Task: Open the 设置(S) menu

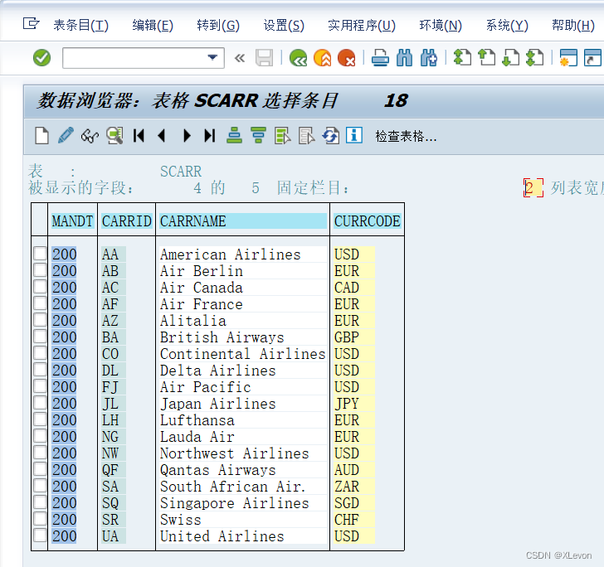Action: click(284, 26)
